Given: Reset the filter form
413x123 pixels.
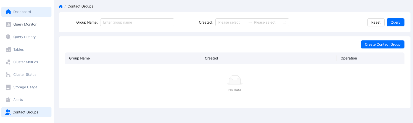Looking at the screenshot, I should pos(376,22).
